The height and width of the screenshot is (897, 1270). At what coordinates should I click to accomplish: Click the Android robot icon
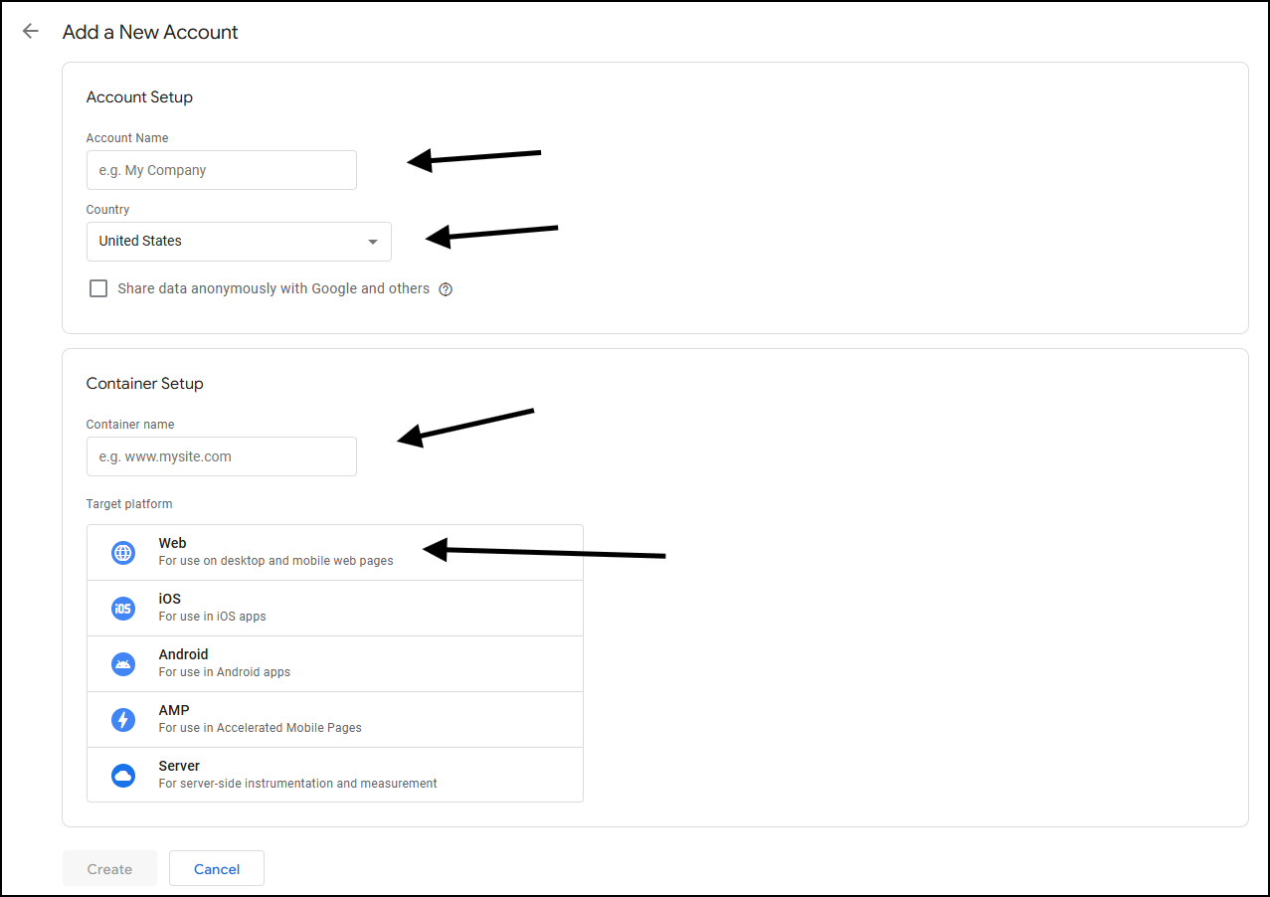(x=123, y=664)
